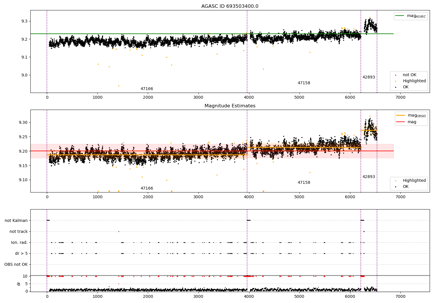Click y-axis tick 9.20 in Magnitude Estimates plot

(23, 151)
